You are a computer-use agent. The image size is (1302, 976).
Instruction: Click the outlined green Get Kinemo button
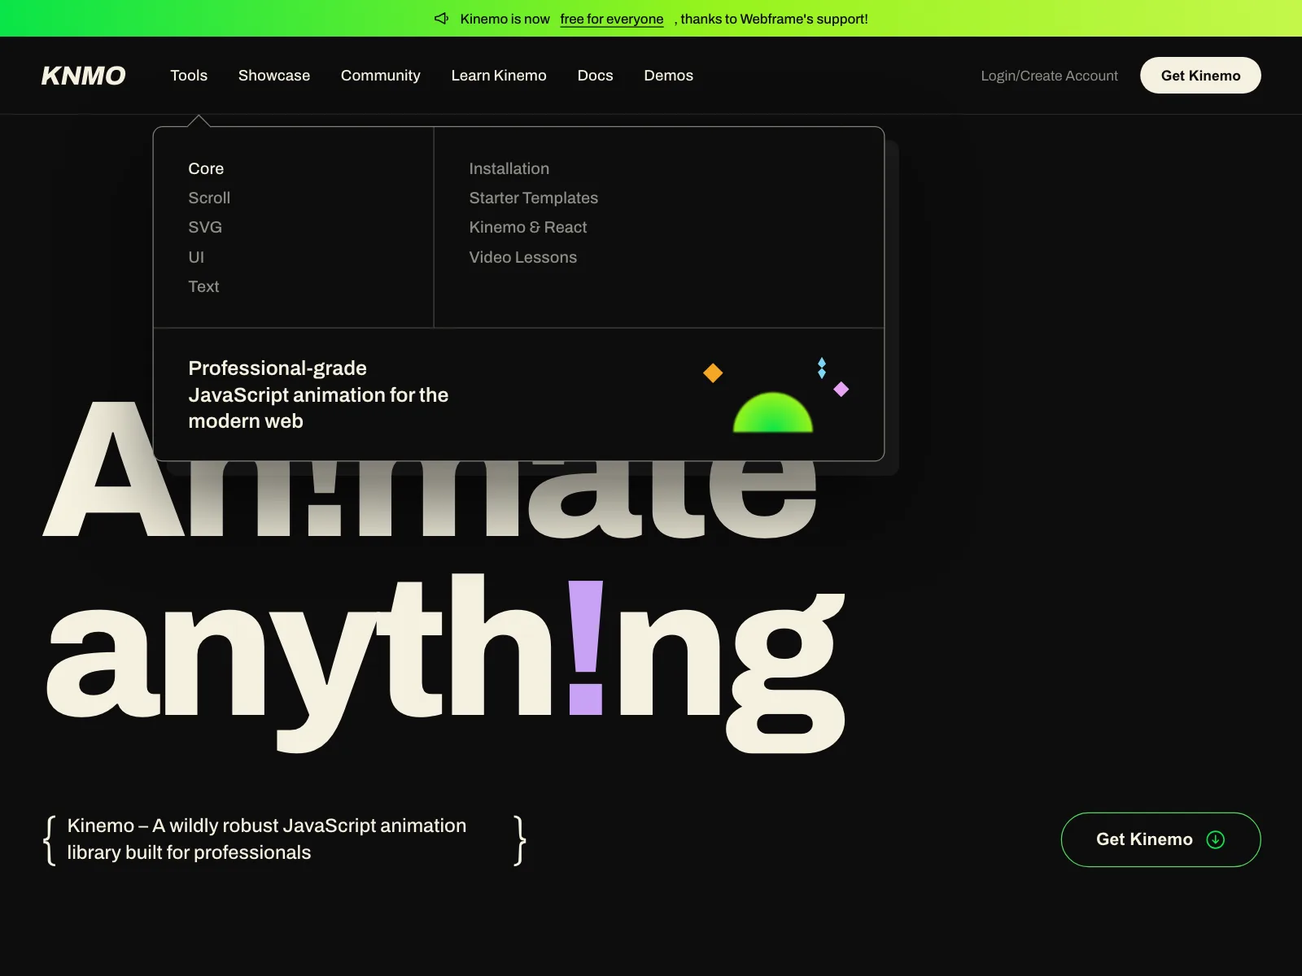click(x=1161, y=839)
